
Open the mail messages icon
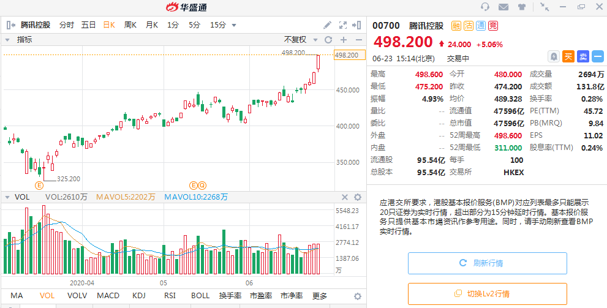pyautogui.click(x=503, y=7)
